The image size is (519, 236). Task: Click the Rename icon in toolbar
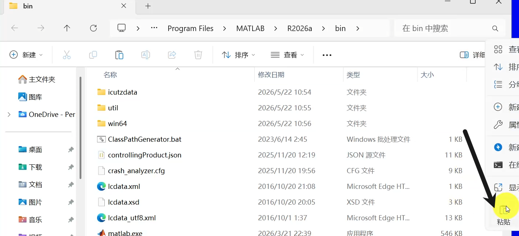pyautogui.click(x=146, y=55)
